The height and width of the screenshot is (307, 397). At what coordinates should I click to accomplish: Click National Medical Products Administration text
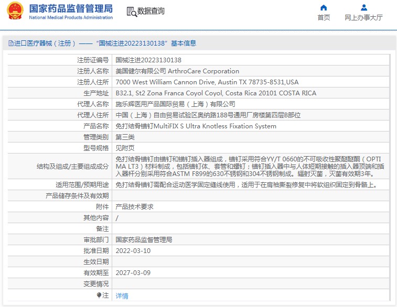pos(71,17)
